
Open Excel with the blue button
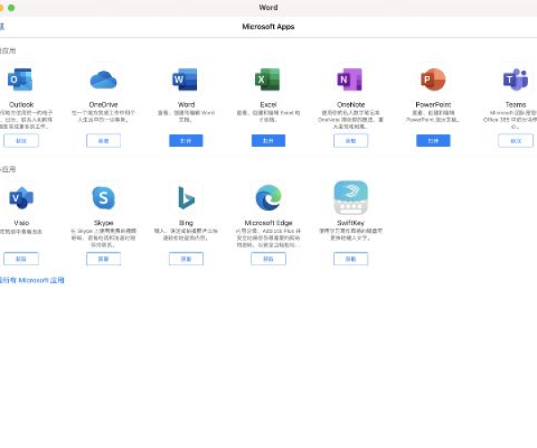coord(268,141)
